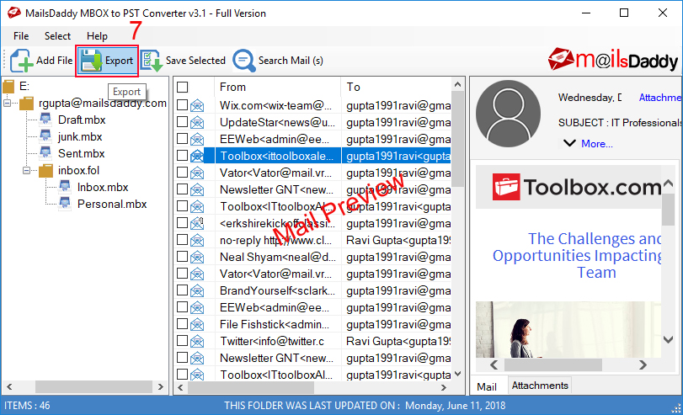Click envelope icon of Twitter mail
This screenshot has width=683, height=415.
point(197,341)
